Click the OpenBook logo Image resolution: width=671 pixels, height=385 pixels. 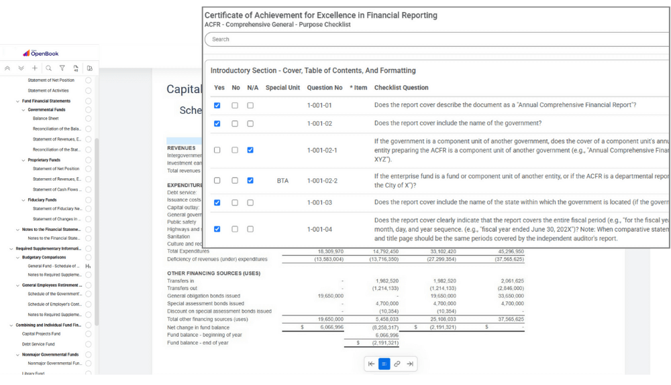[x=41, y=54]
